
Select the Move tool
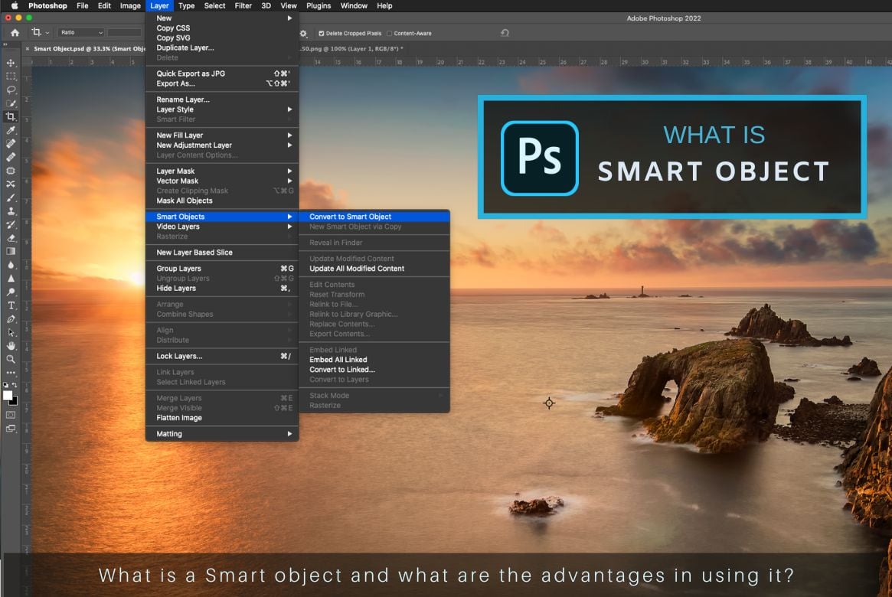tap(11, 63)
